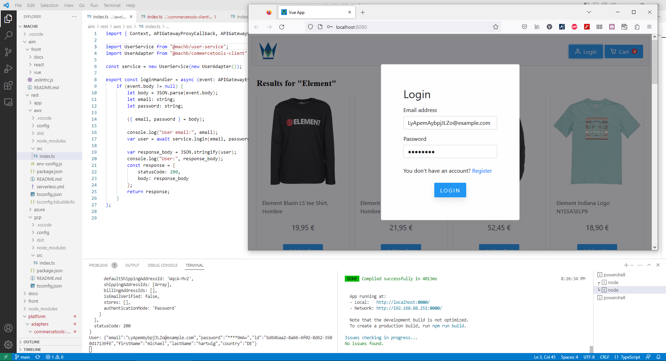This screenshot has height=361, width=666.
Task: Open notifications bell in status bar
Action: (x=658, y=357)
